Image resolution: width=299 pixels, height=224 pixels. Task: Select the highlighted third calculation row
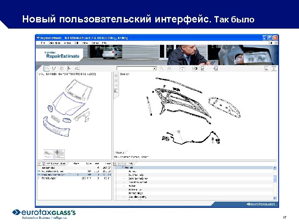(74, 175)
